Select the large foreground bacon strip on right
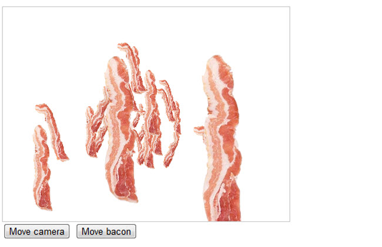The image size is (382, 247). [222, 138]
